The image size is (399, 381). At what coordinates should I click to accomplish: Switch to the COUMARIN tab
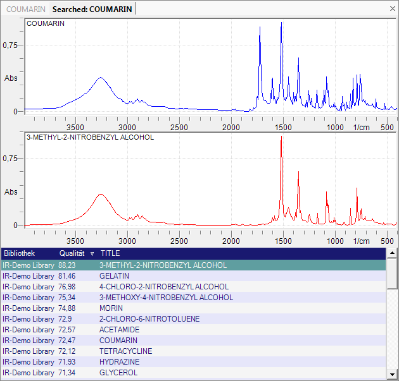(x=25, y=9)
